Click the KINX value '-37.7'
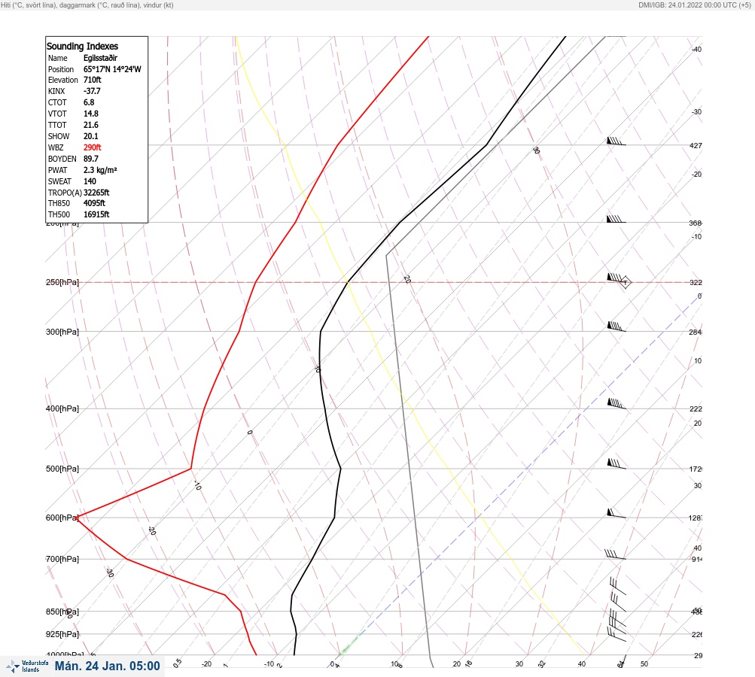This screenshot has width=755, height=677. (92, 91)
